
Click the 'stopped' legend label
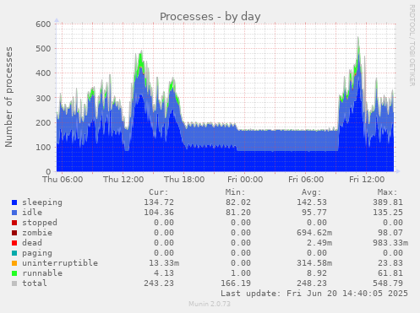click(40, 223)
